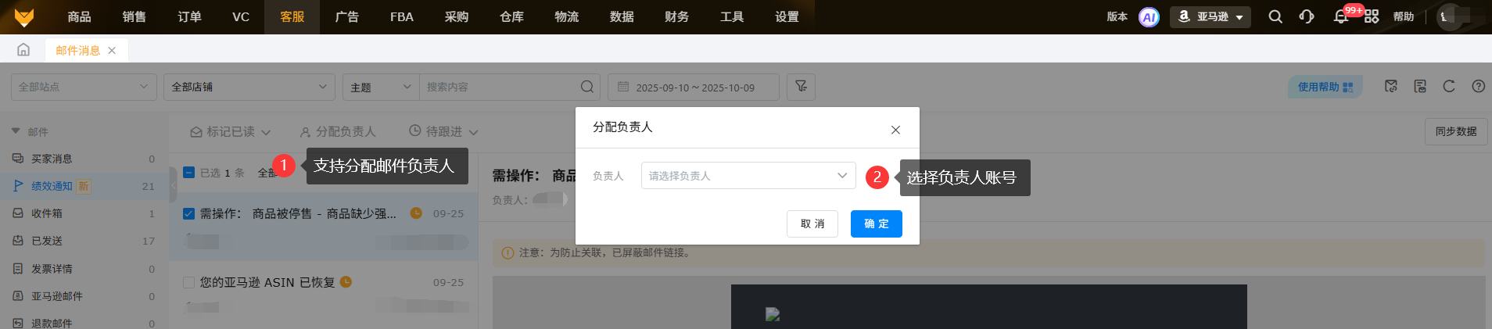Click the search content magnifier icon
The width and height of the screenshot is (1492, 329).
(x=587, y=87)
